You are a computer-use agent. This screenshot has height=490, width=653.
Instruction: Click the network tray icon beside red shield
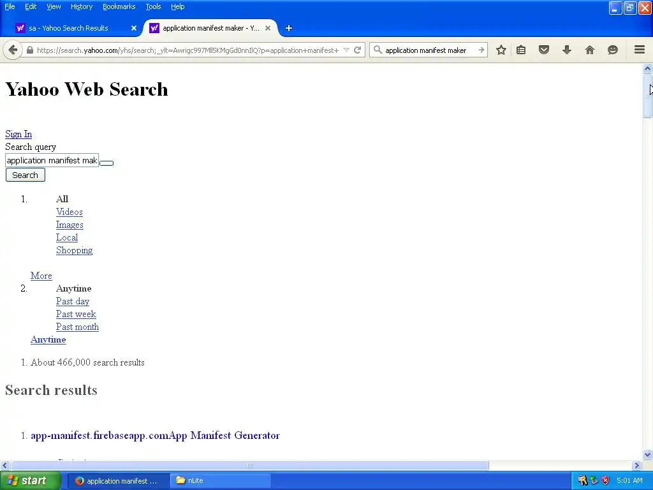[594, 481]
